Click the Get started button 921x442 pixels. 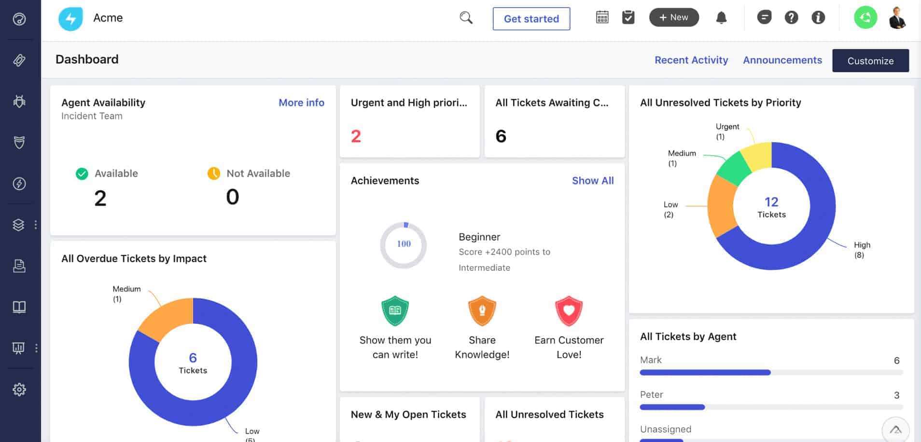tap(531, 19)
